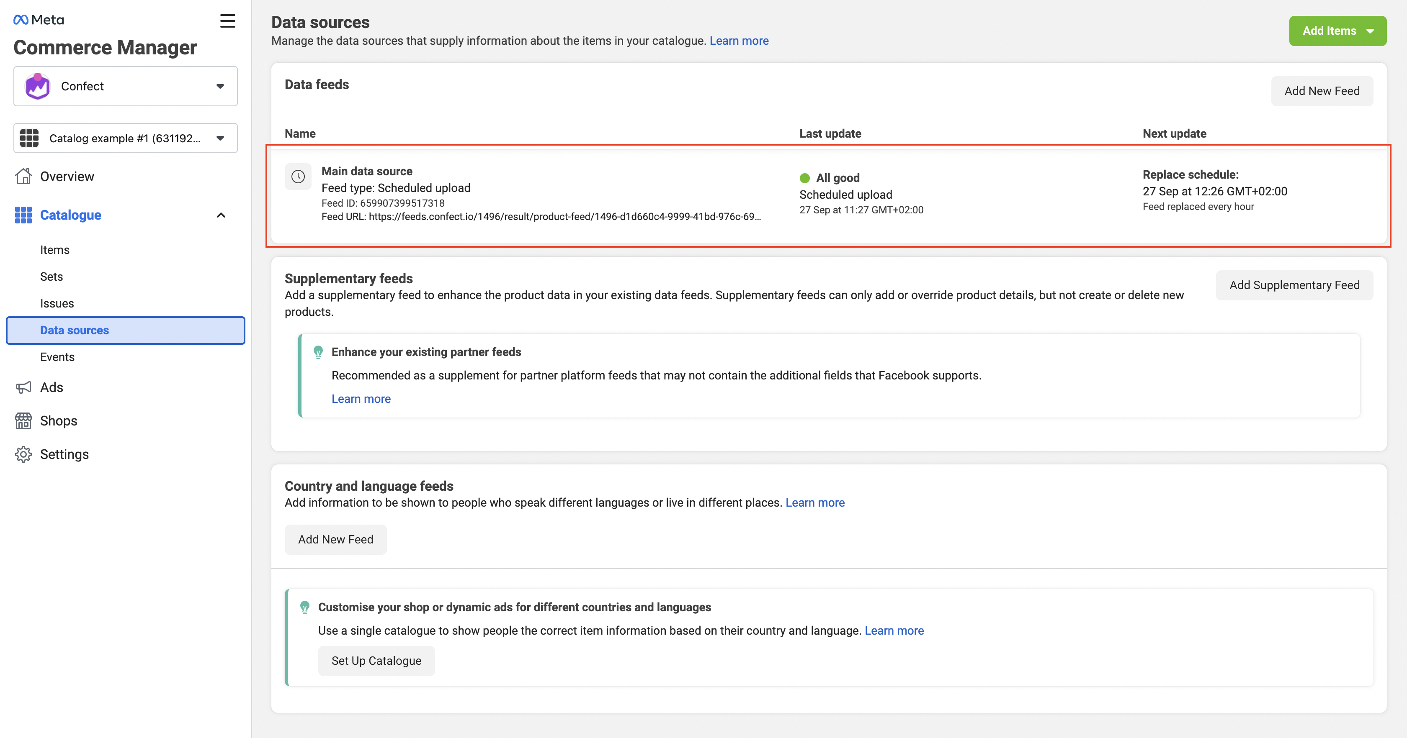Open Learn more in Country and language description
Viewport: 1407px width, 738px height.
[815, 503]
